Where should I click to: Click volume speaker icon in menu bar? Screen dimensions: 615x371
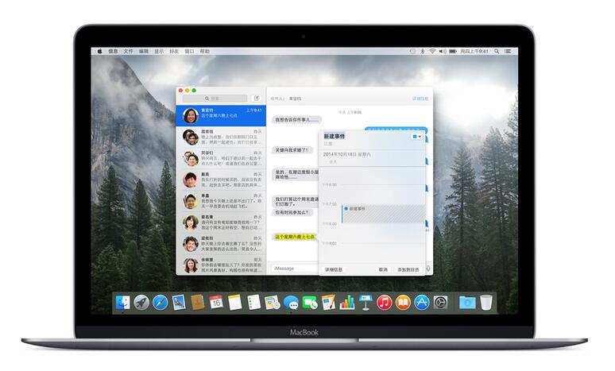pyautogui.click(x=443, y=52)
